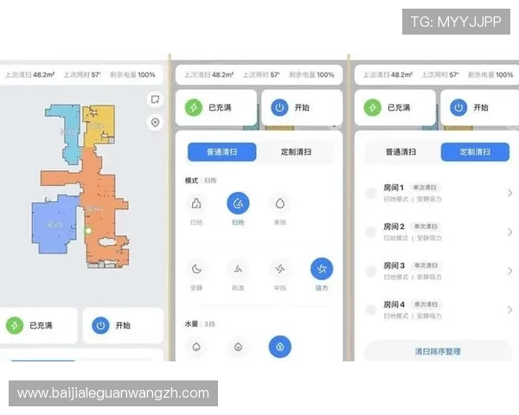Tap the 开始 label on the right screen
This screenshot has width=519, height=415.
[481, 107]
